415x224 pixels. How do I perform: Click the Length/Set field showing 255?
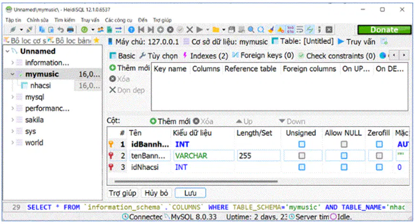(x=259, y=156)
